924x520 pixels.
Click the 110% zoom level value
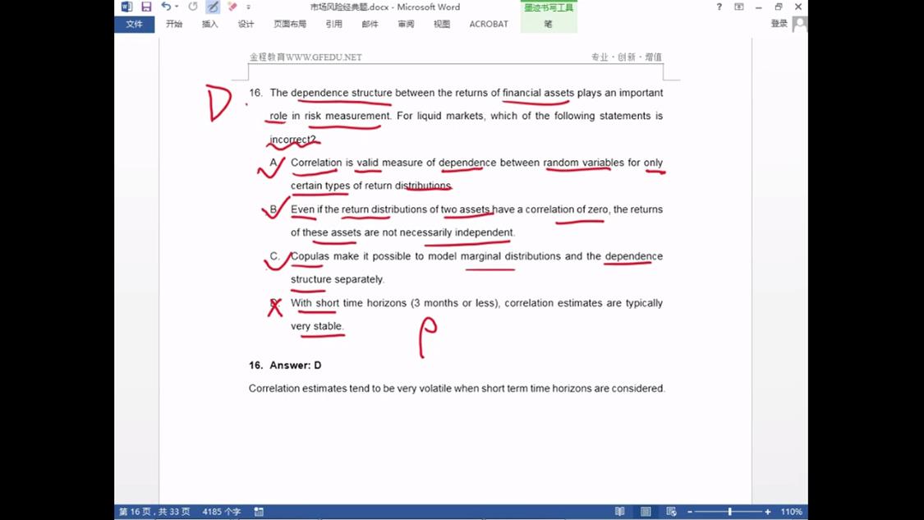coord(792,512)
